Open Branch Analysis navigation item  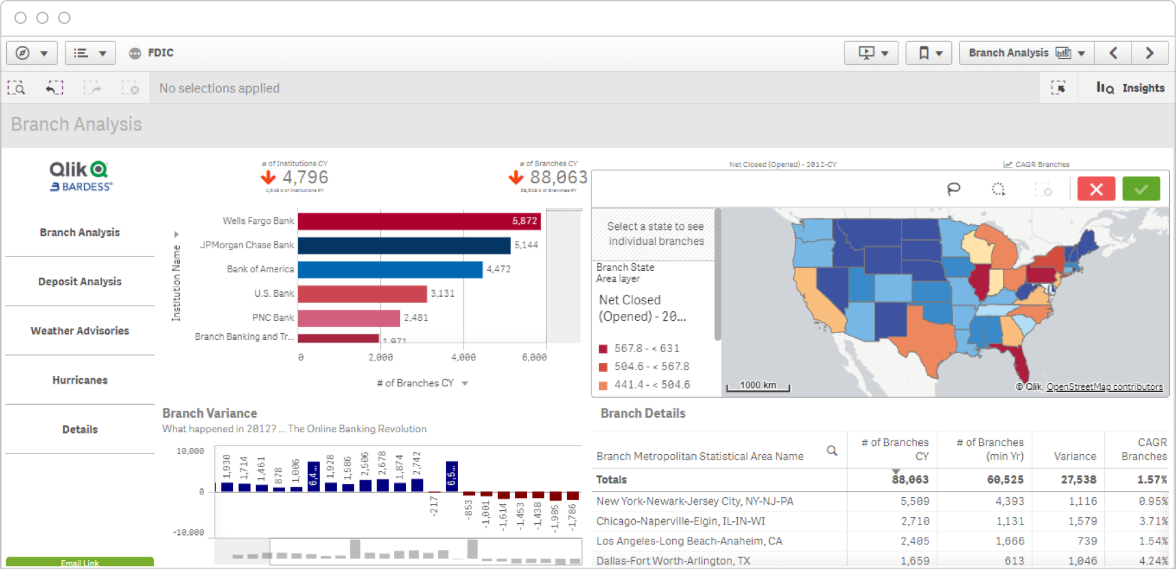click(80, 233)
